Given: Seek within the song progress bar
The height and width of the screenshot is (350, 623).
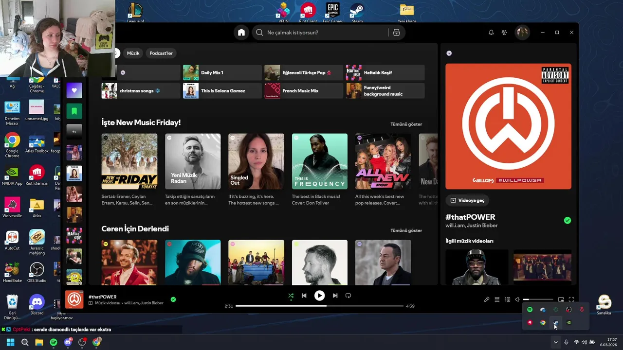Looking at the screenshot, I should [319, 306].
